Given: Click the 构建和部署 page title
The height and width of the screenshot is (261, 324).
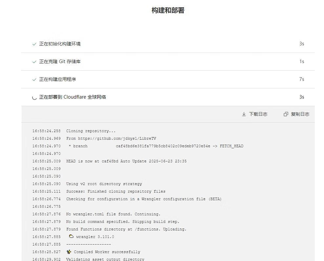Looking at the screenshot, I should tap(168, 10).
